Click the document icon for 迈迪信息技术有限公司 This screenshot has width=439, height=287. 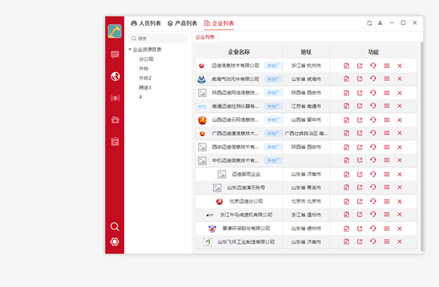346,66
